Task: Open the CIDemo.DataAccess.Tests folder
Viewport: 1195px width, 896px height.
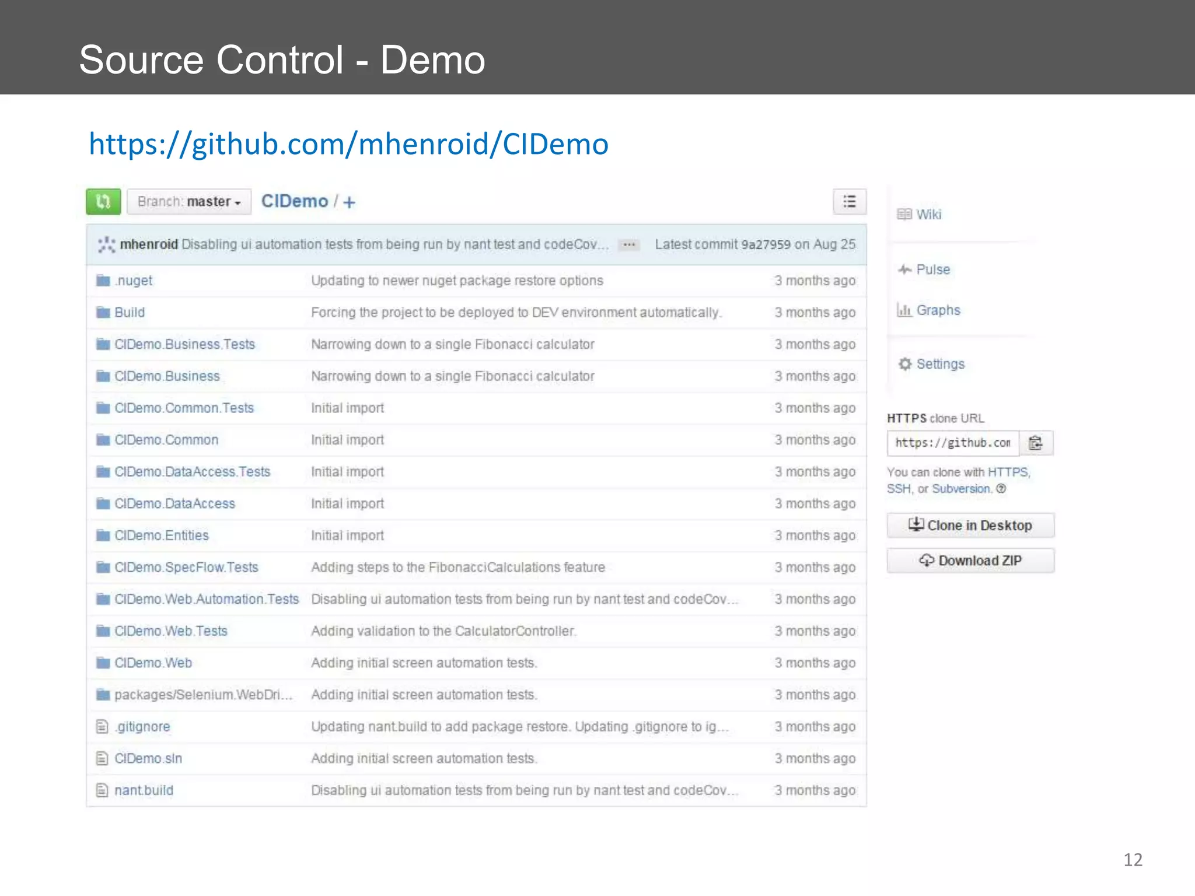Action: (193, 471)
